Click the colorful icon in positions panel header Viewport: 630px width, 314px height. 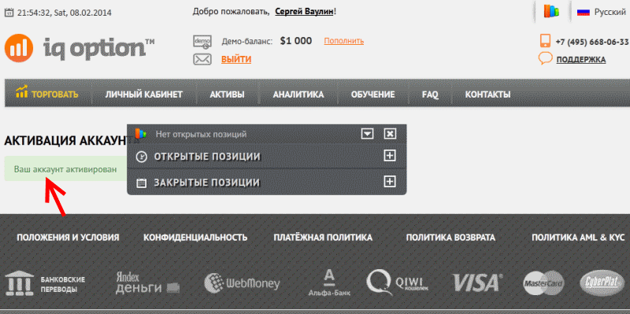(x=140, y=134)
